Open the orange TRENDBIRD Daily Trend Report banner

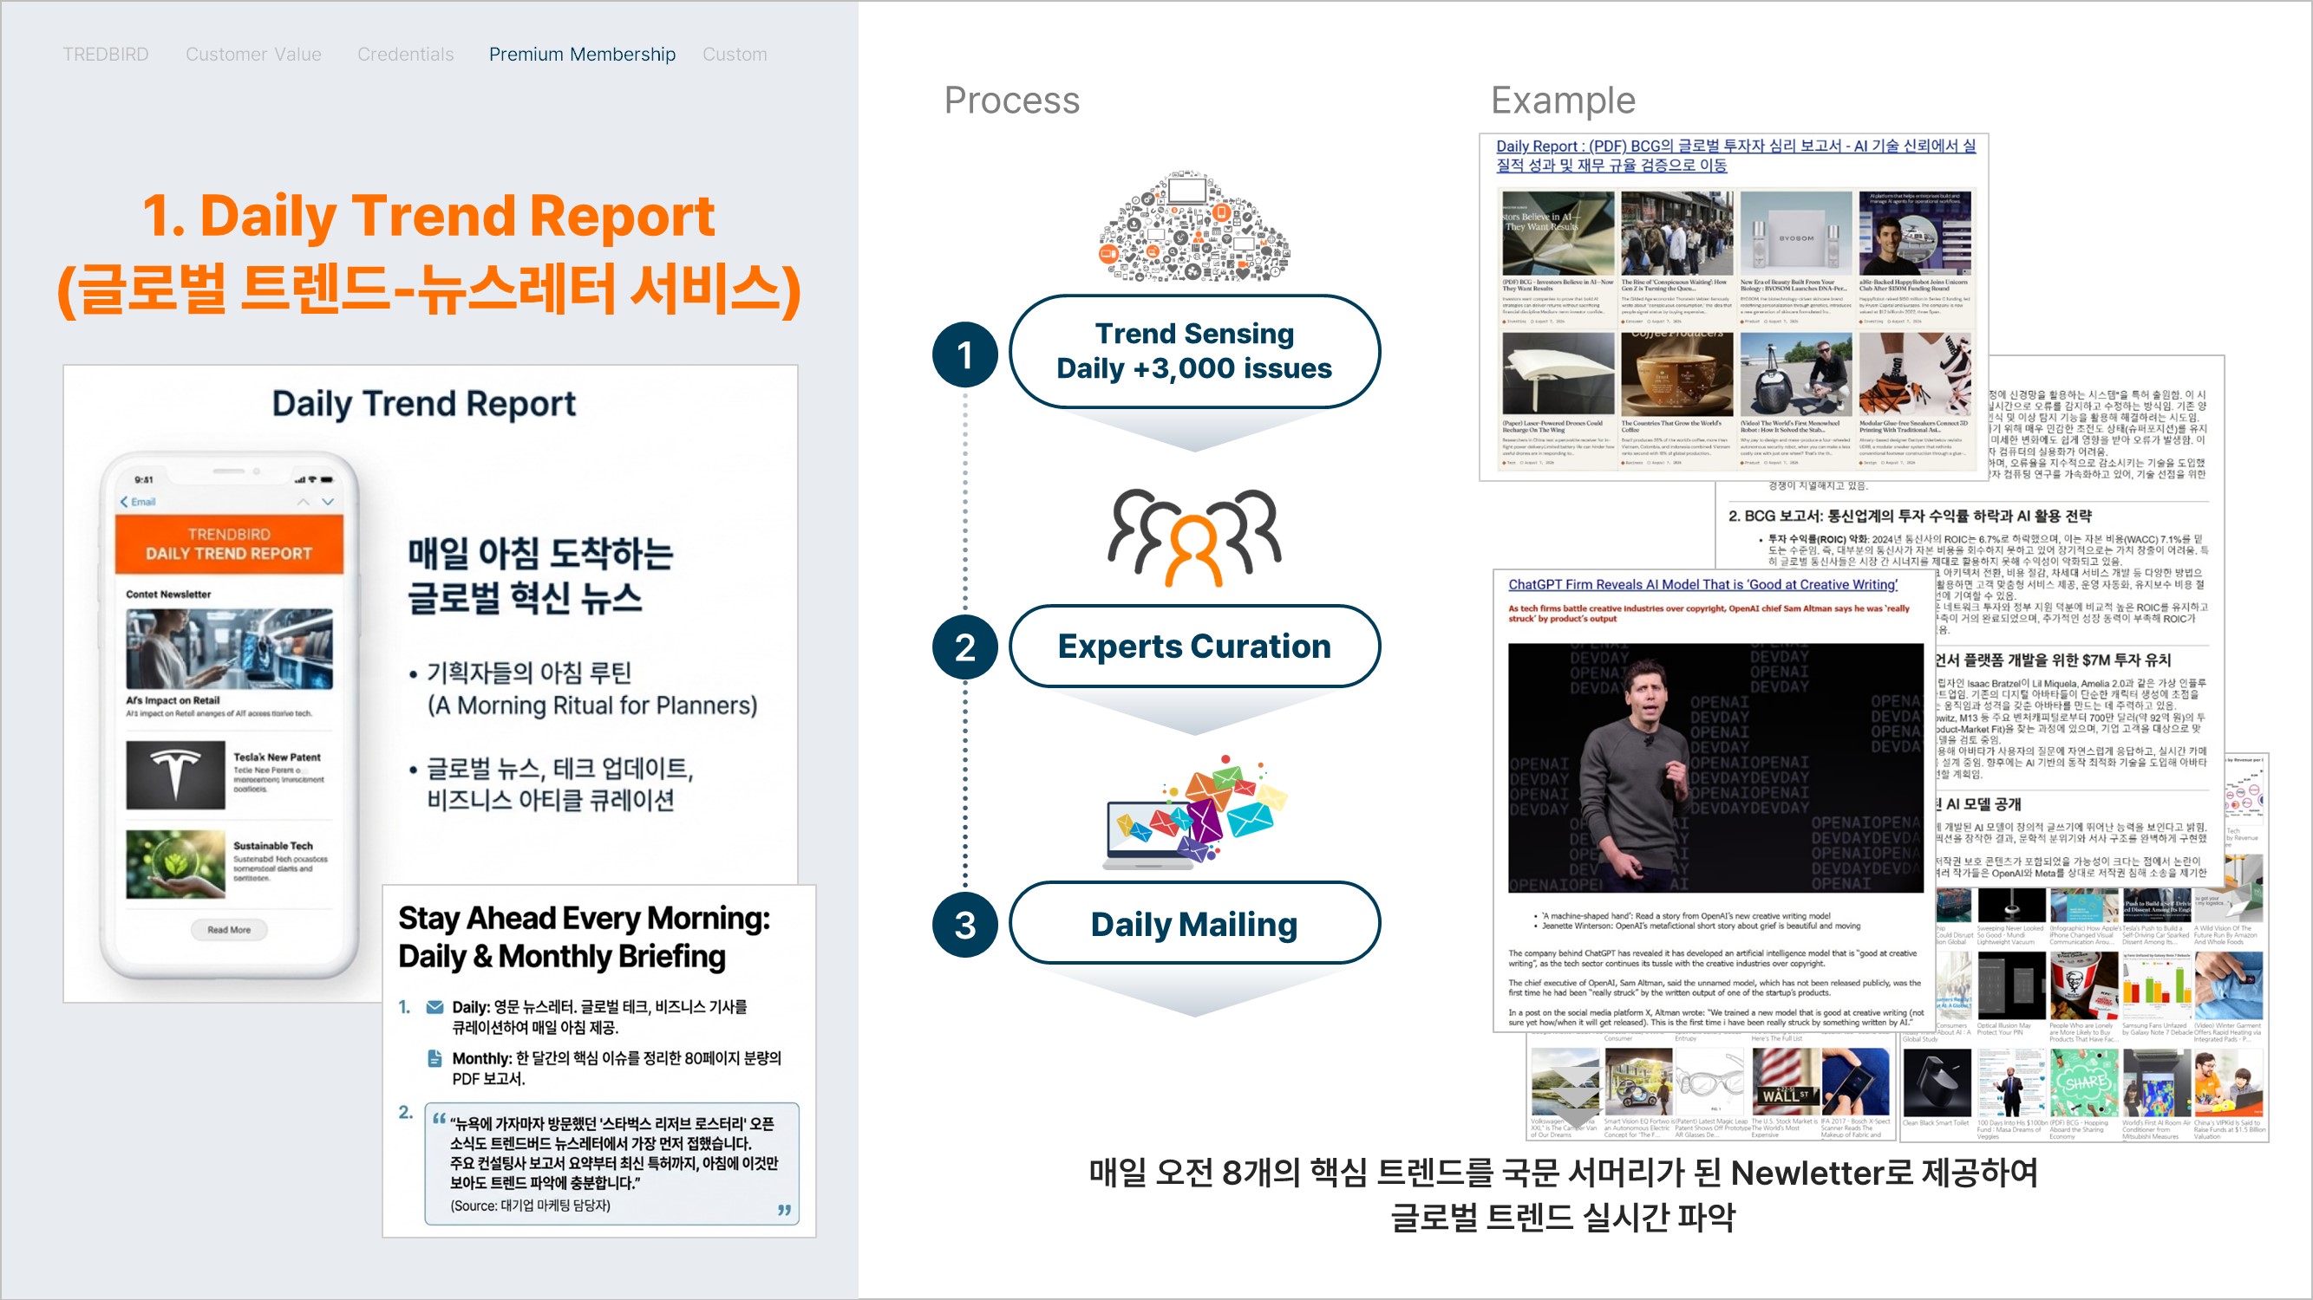tap(229, 543)
